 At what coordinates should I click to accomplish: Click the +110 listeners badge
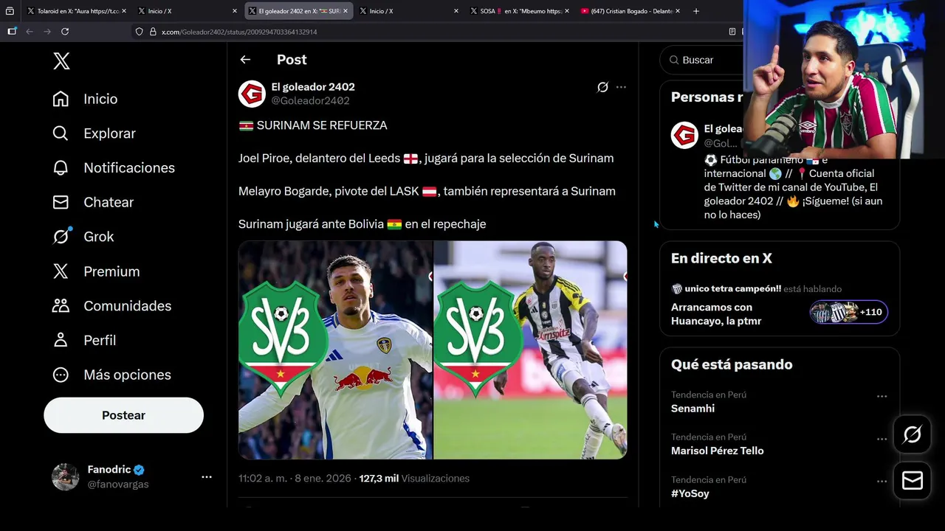click(849, 312)
